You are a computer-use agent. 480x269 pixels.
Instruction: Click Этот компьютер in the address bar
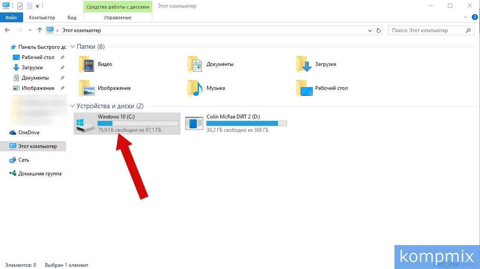(x=81, y=30)
